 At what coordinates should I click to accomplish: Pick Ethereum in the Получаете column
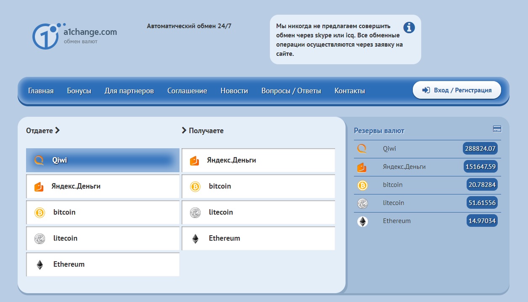(258, 239)
